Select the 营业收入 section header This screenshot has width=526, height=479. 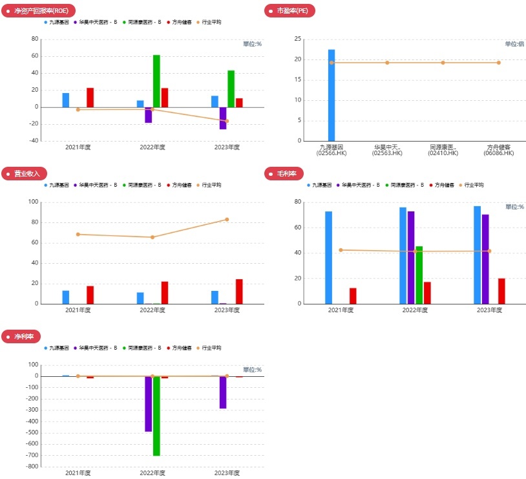(x=26, y=173)
